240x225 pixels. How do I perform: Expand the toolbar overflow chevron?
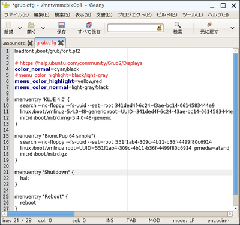232,28
